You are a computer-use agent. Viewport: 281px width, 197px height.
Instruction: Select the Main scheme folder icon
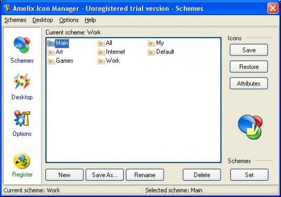pyautogui.click(x=51, y=43)
